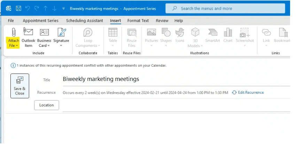Open the Format Text tab

coord(138,21)
